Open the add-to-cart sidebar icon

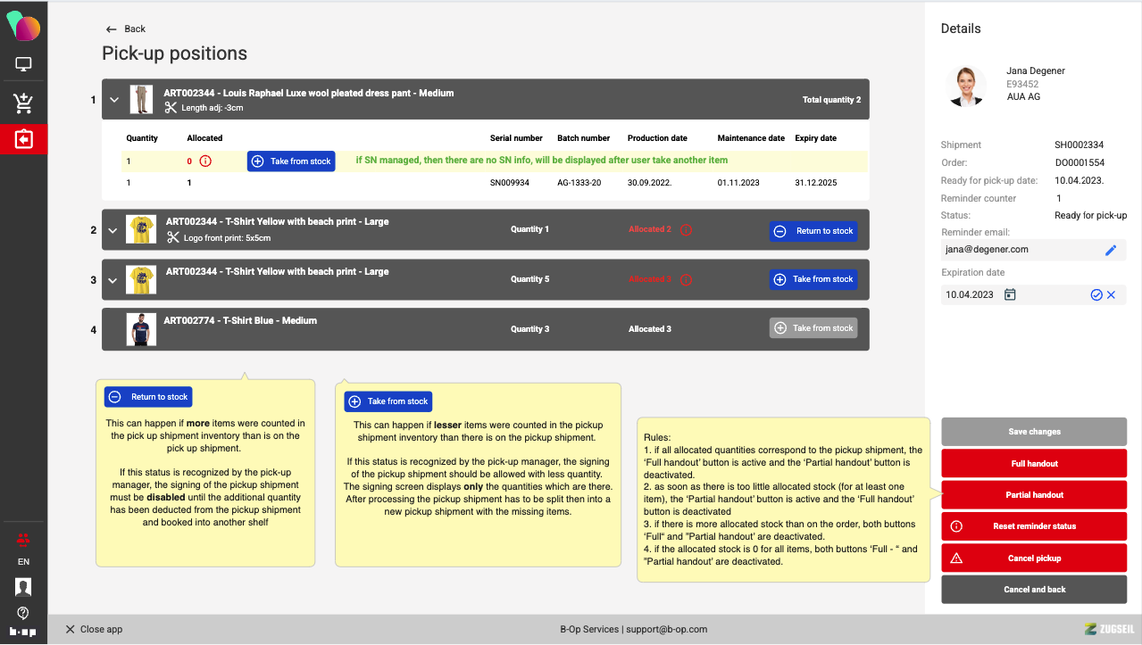[23, 103]
